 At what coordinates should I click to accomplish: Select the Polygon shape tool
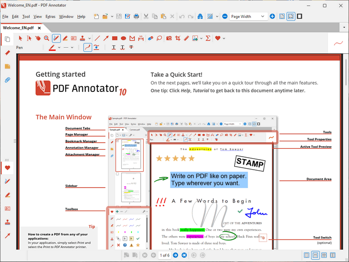pos(132,38)
